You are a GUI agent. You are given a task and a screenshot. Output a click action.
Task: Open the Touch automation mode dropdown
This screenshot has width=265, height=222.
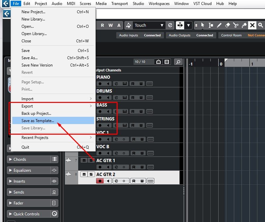point(149,25)
